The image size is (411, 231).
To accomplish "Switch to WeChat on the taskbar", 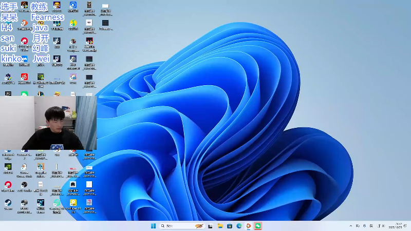I will click(x=258, y=226).
